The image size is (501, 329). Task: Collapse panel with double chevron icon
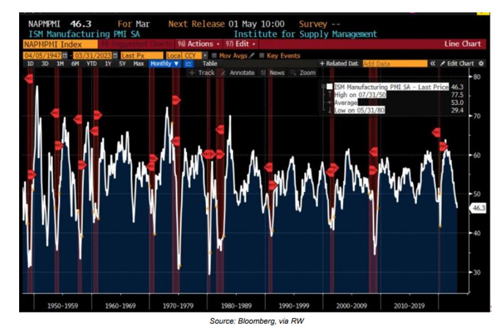click(x=433, y=64)
